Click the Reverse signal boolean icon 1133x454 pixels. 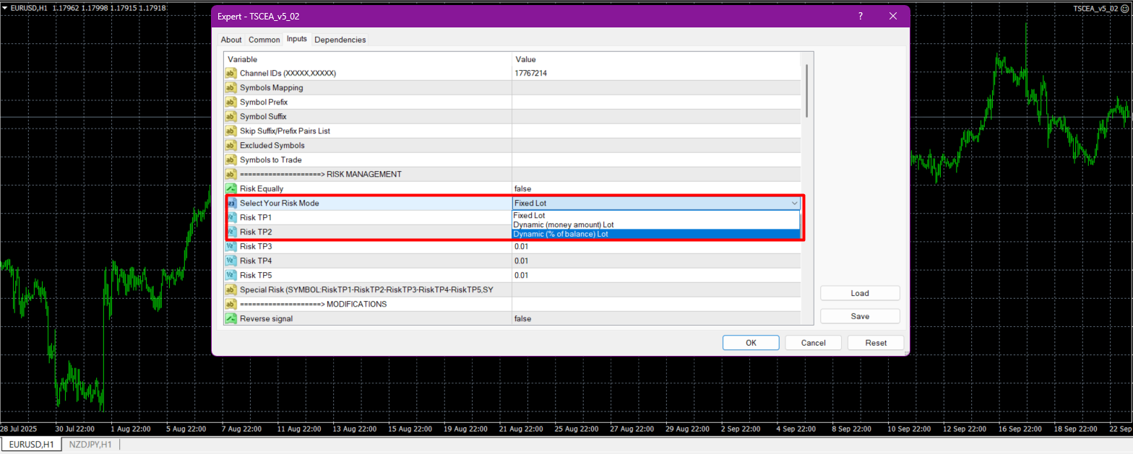point(231,319)
